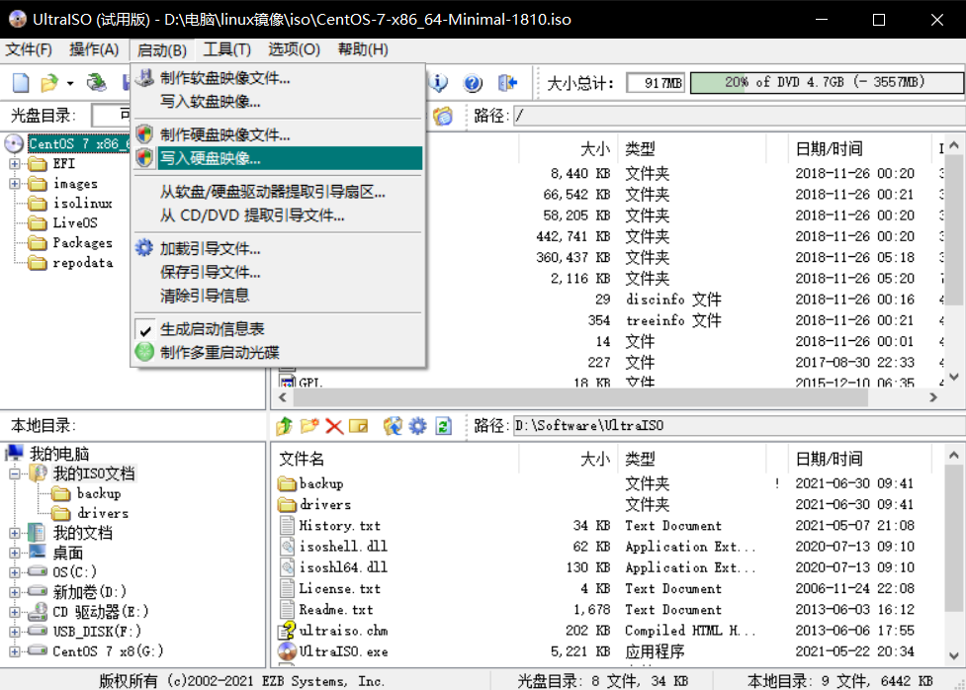Click the 大小 column header in disc list
The width and height of the screenshot is (966, 690).
click(x=568, y=148)
